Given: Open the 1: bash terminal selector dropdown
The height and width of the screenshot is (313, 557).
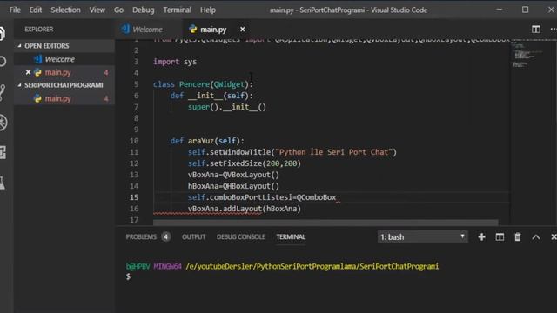Looking at the screenshot, I should click(422, 236).
